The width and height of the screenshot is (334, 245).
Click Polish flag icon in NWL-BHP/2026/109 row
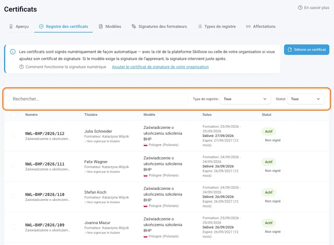pos(146,236)
